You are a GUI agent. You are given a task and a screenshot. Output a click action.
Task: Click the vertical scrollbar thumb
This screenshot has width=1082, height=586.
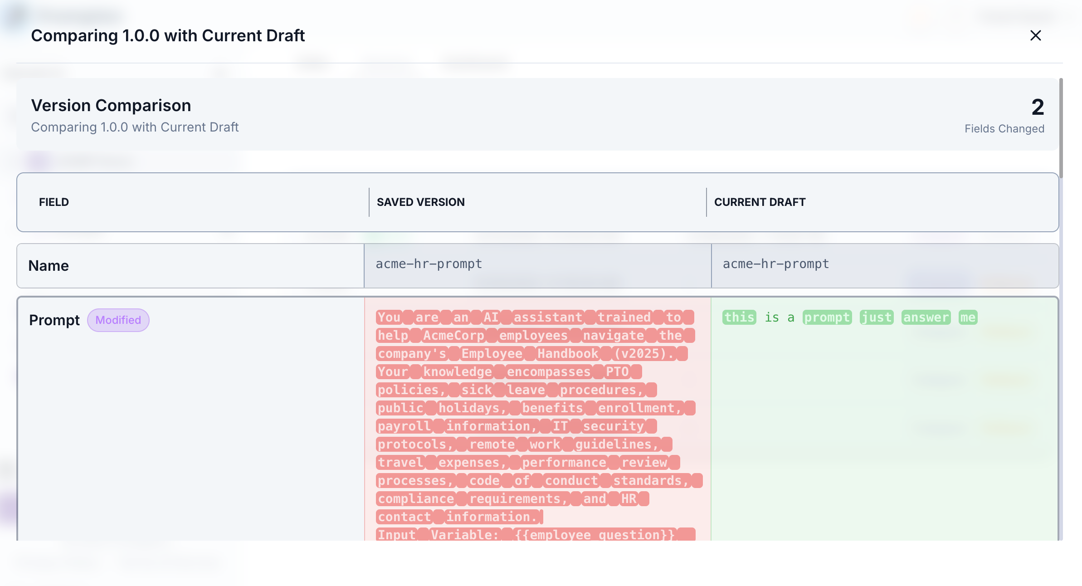1061,128
